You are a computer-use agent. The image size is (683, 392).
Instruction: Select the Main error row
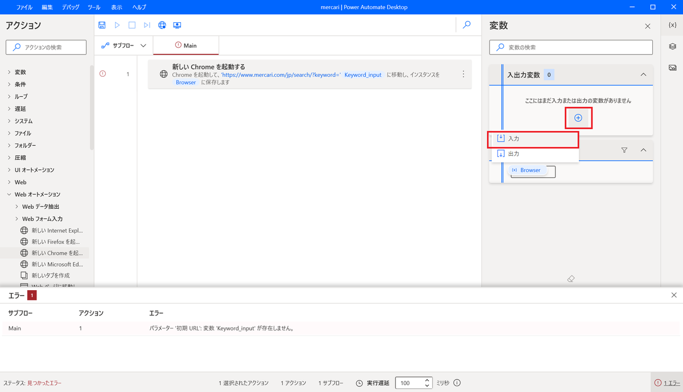[340, 328]
